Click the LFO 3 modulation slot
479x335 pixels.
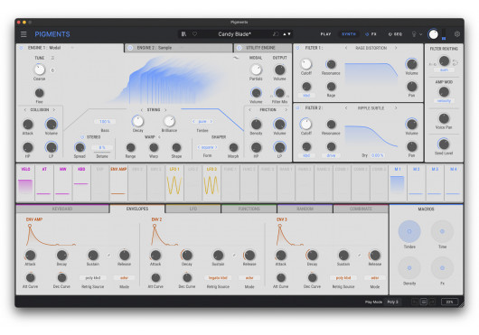[211, 182]
